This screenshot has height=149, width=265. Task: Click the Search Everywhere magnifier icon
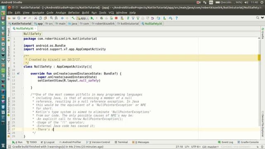[x=258, y=18]
